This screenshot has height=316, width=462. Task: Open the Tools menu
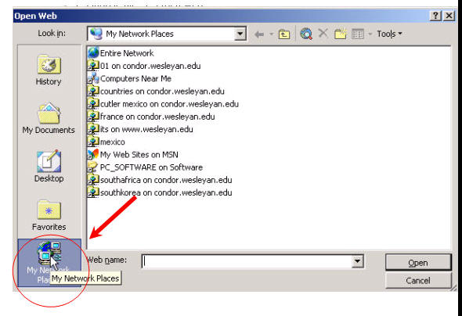(x=389, y=34)
